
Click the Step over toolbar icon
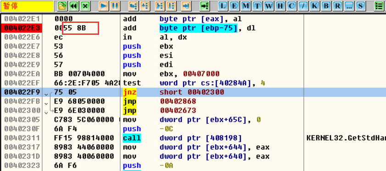[145, 6]
